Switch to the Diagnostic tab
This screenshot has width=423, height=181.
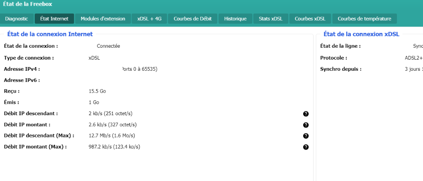tap(17, 19)
